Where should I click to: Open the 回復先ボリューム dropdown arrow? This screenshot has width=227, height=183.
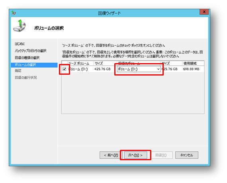(159, 69)
